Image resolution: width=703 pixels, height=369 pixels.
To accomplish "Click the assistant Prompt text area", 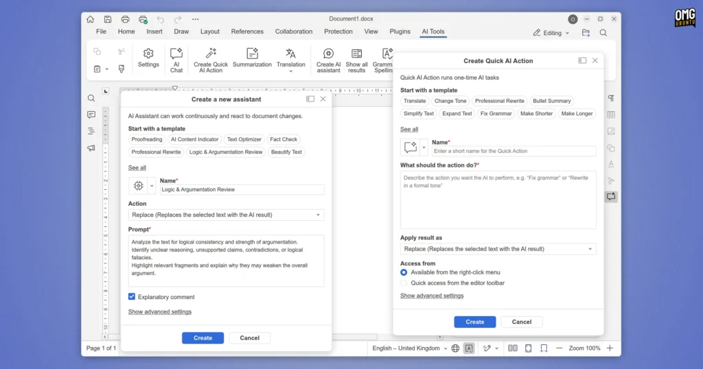I will pos(226,261).
